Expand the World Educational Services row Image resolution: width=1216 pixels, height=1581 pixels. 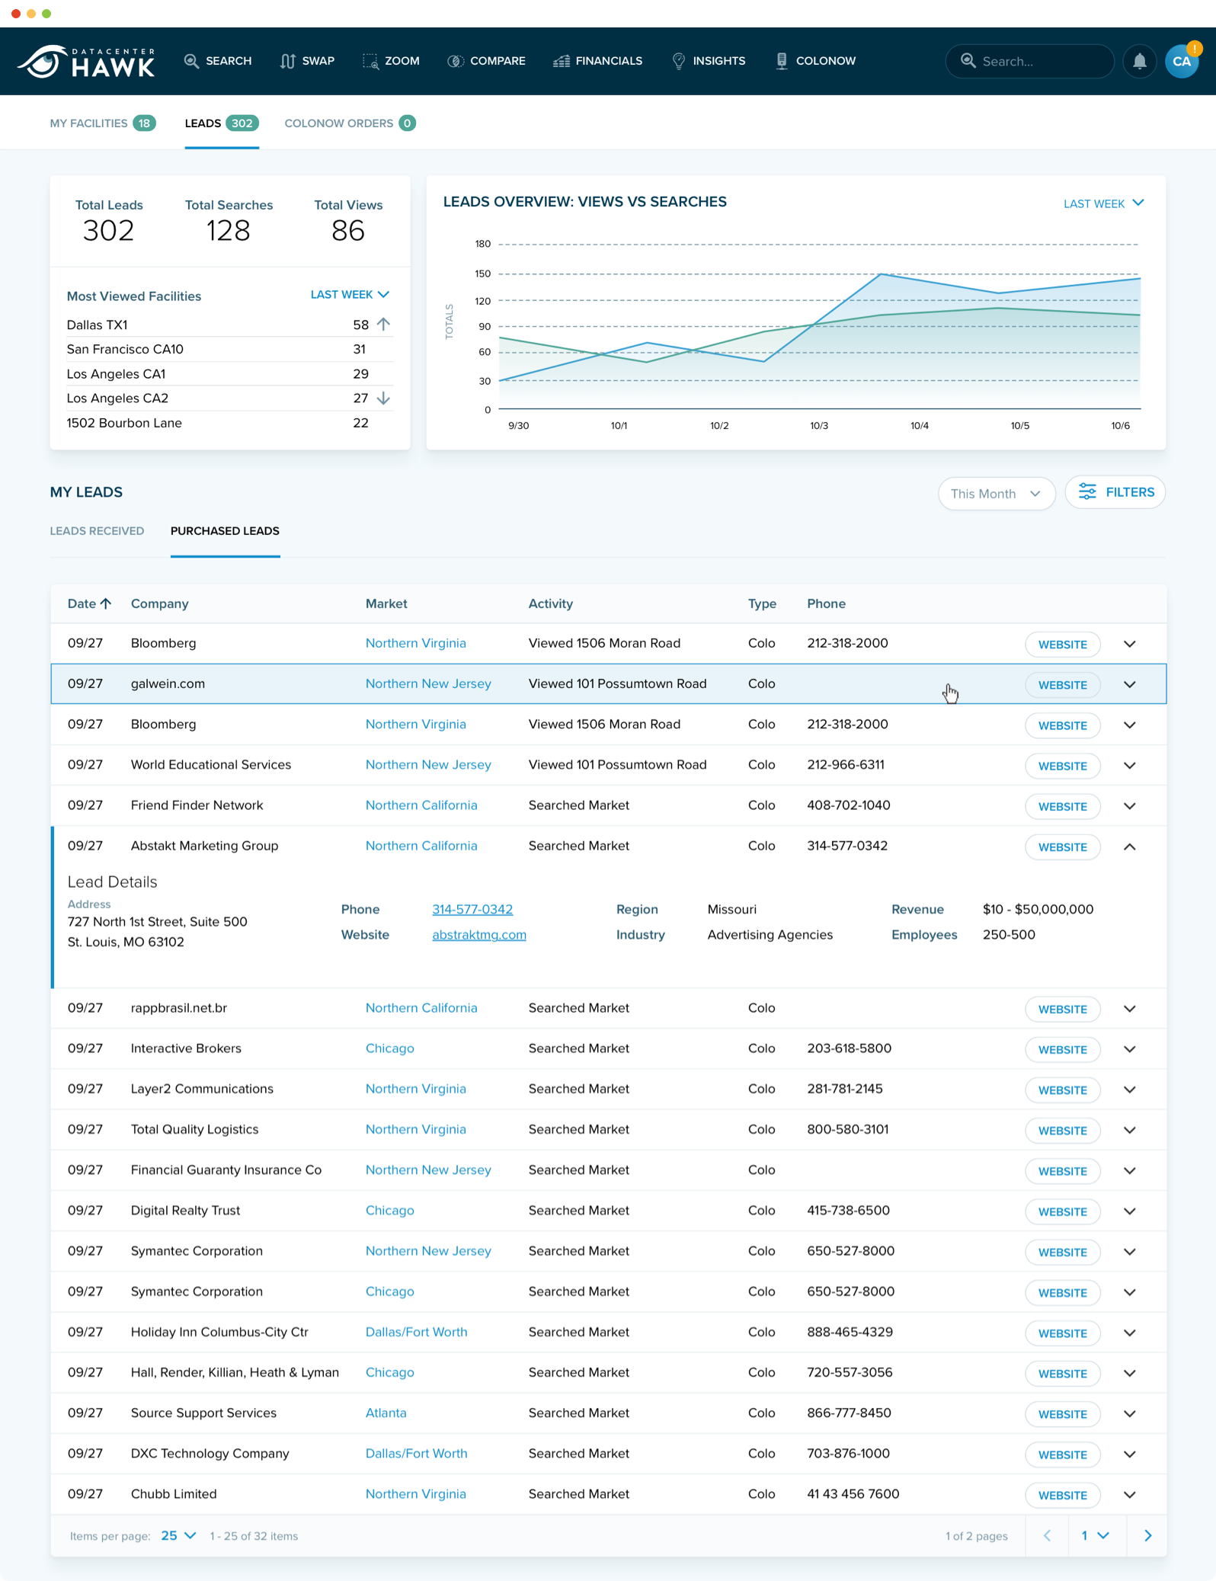coord(1129,766)
